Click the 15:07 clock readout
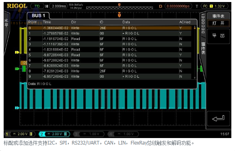235x151 pixels. pyautogui.click(x=225, y=134)
